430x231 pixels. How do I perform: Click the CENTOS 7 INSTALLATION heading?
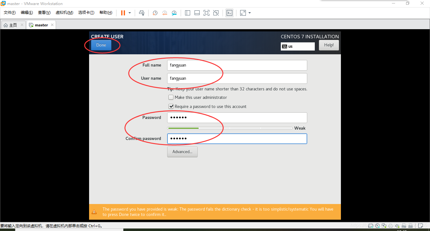pyautogui.click(x=310, y=36)
